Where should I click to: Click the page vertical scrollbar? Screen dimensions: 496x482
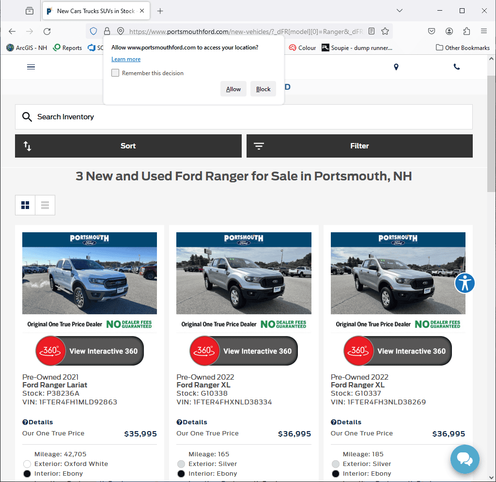pyautogui.click(x=491, y=134)
